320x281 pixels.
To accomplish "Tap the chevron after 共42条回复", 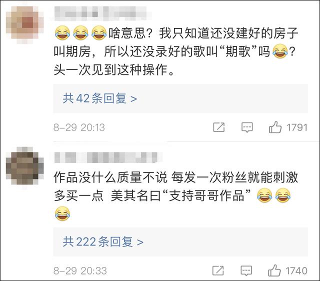I will click(133, 99).
